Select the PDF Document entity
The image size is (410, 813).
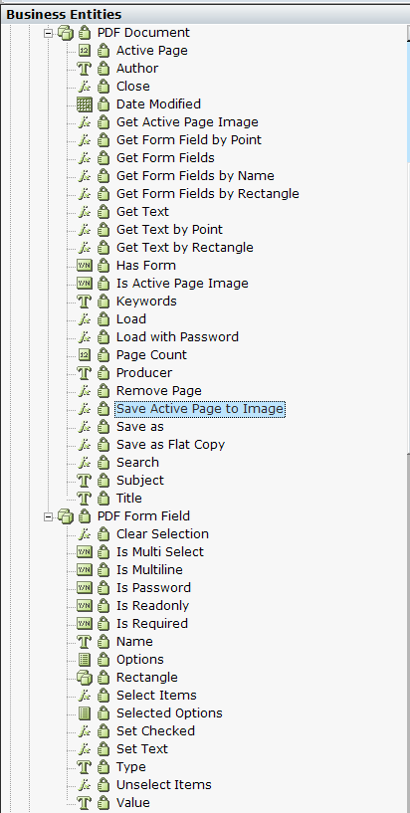(x=143, y=33)
